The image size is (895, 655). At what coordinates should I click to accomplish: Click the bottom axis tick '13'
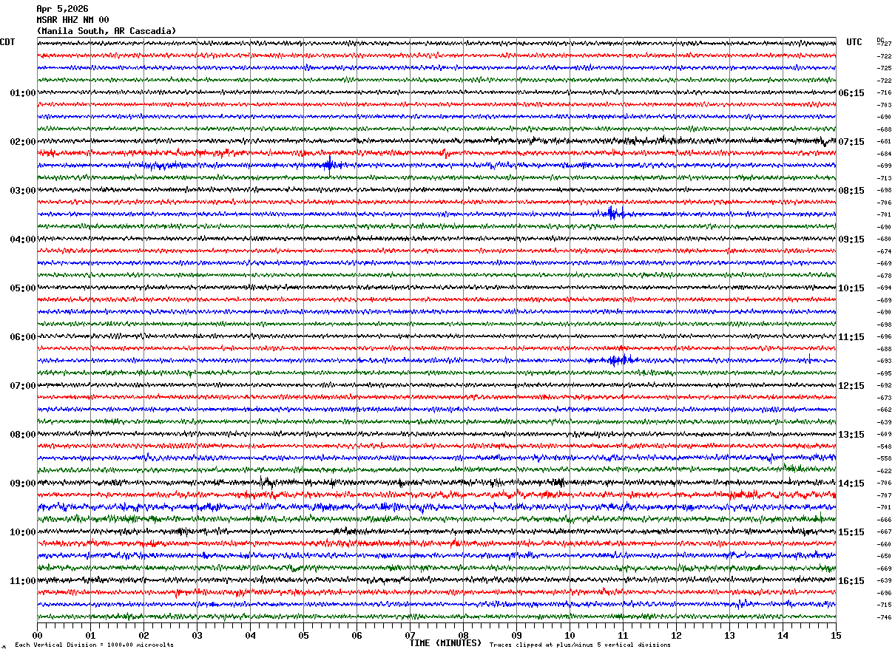(729, 635)
